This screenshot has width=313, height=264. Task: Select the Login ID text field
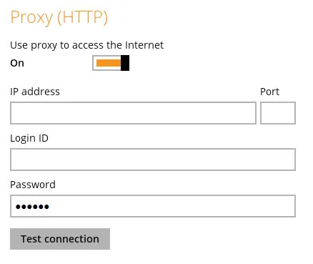[153, 160]
